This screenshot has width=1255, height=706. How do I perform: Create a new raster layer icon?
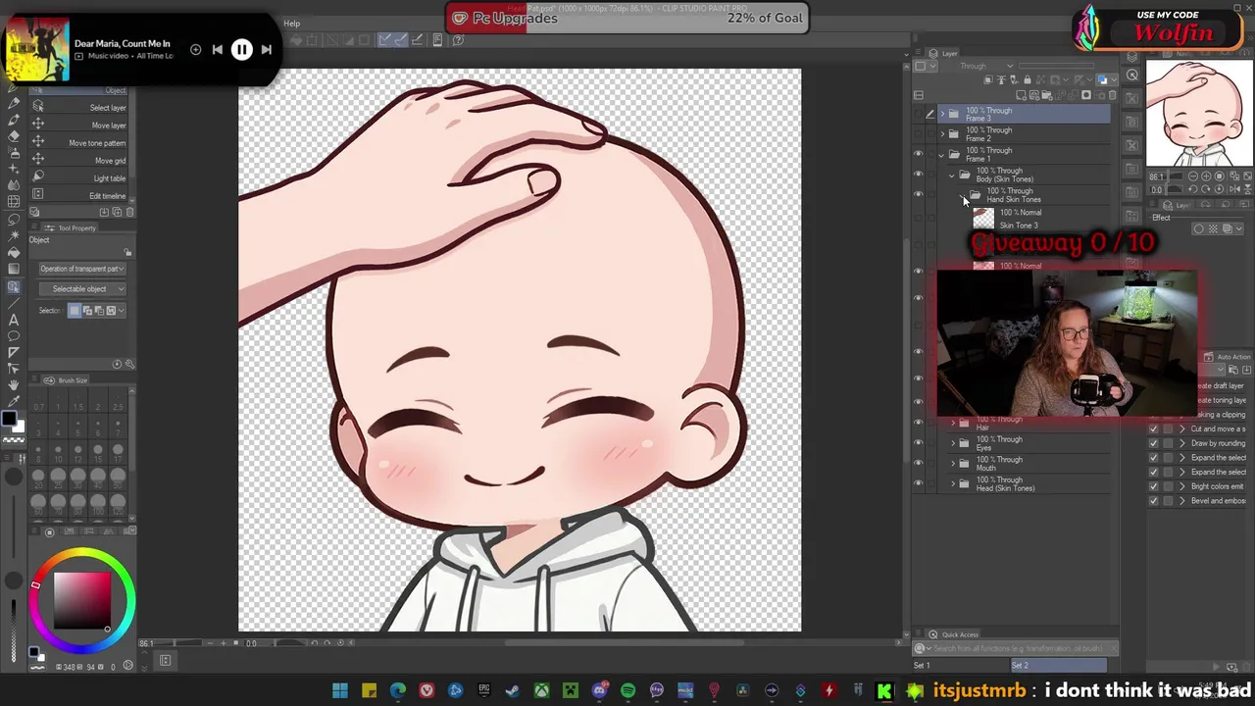click(1021, 95)
